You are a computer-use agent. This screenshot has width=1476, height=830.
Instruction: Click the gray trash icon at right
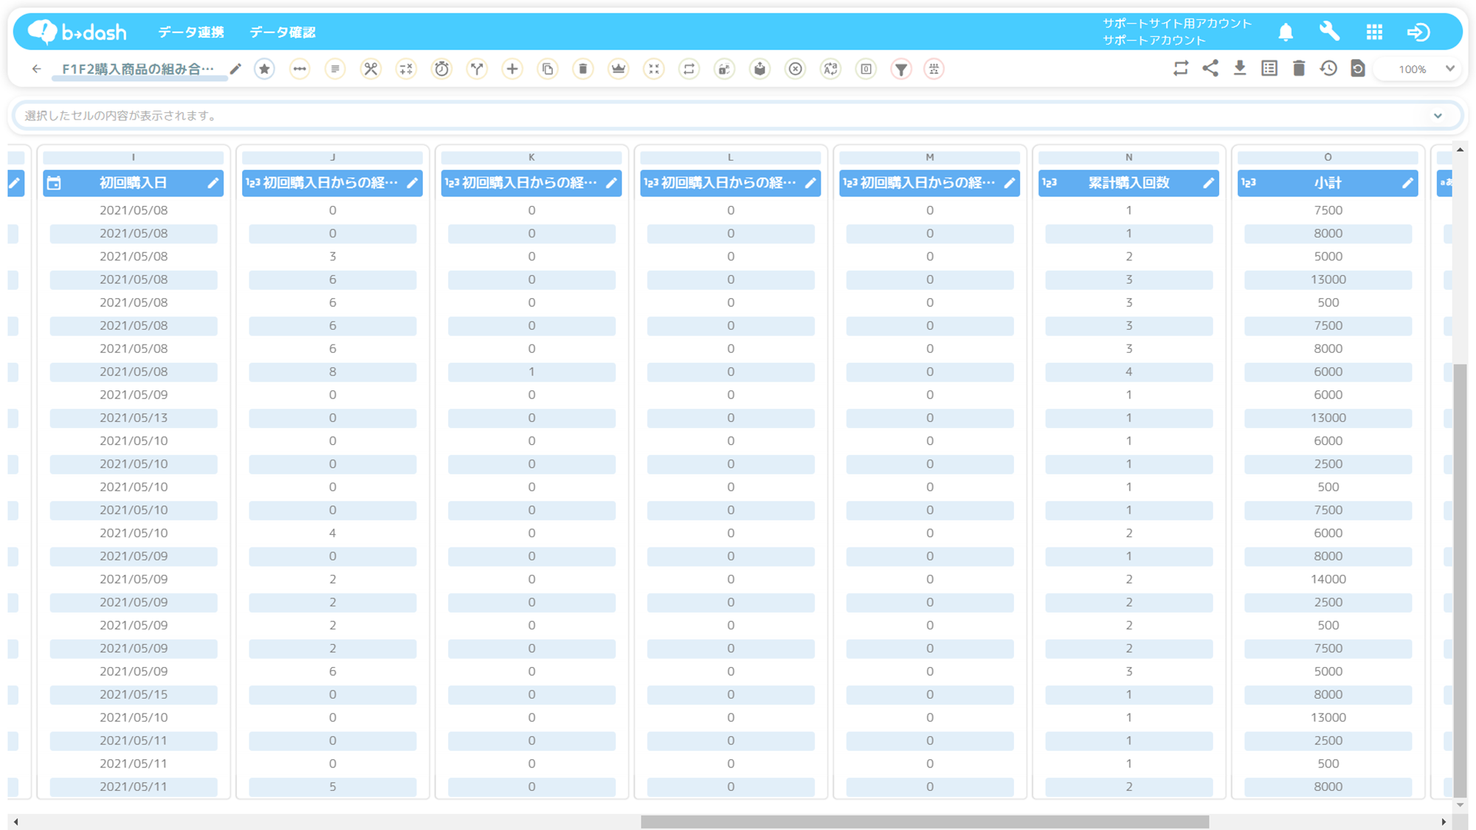click(1299, 69)
